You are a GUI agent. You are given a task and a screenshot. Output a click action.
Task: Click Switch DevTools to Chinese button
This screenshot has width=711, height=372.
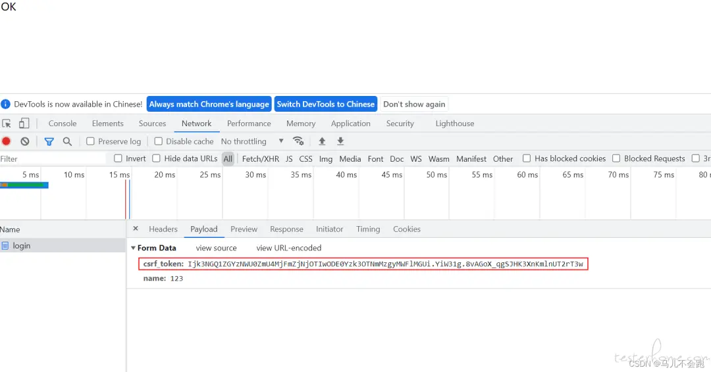326,104
